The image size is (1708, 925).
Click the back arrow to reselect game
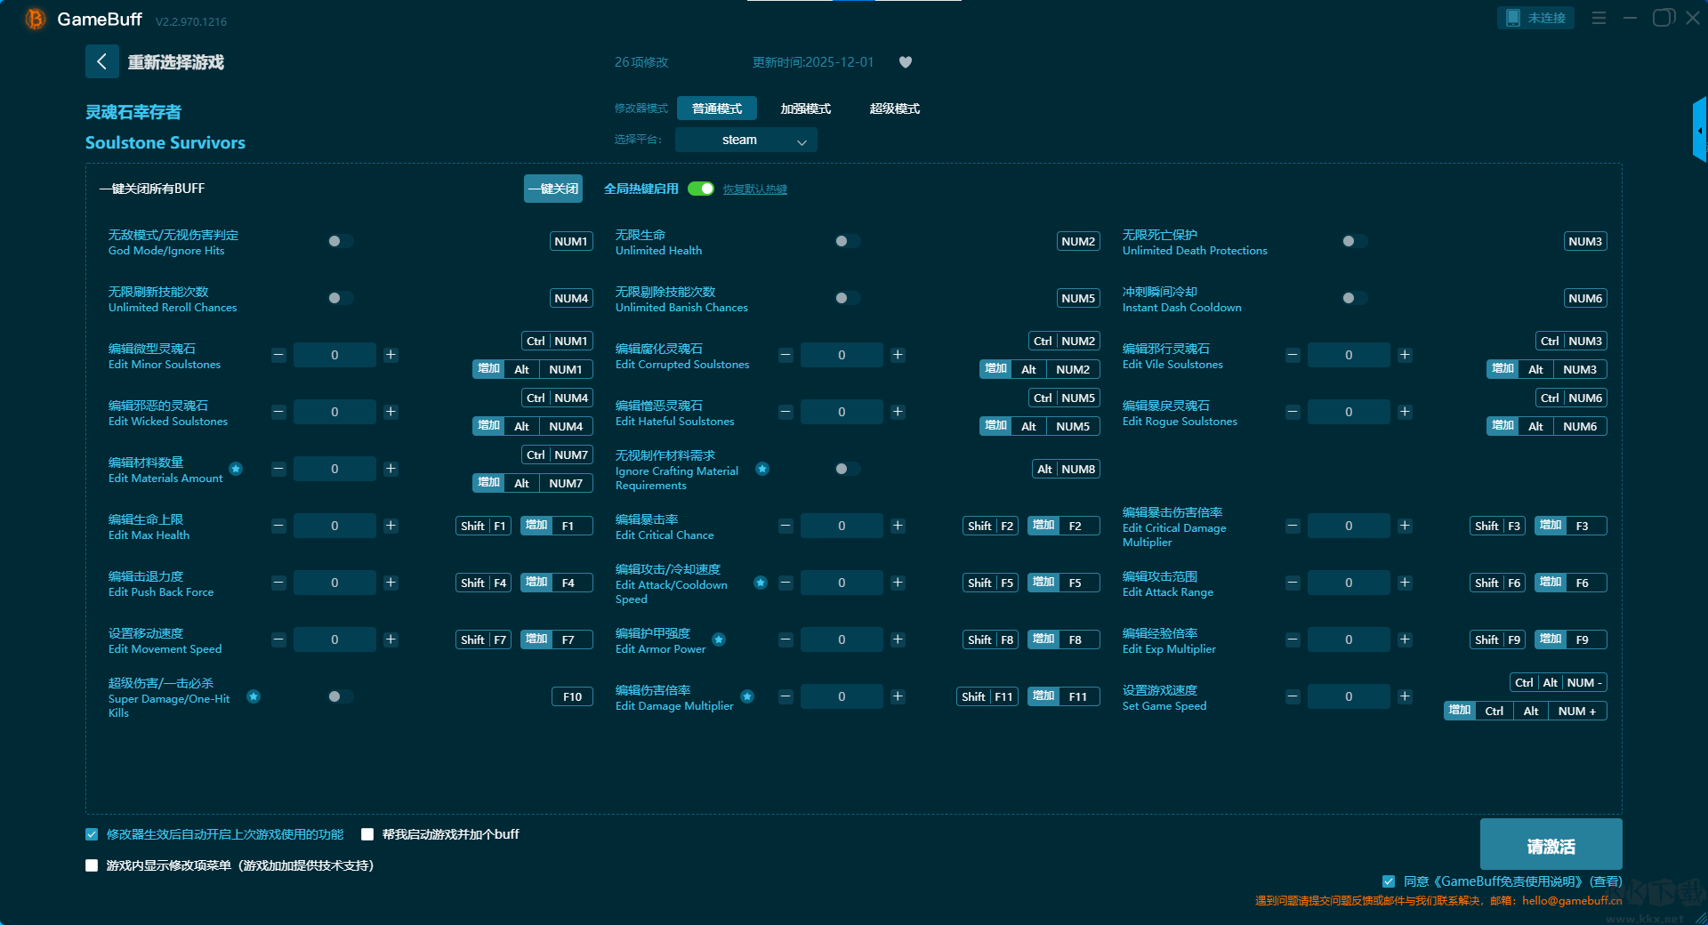[x=101, y=61]
